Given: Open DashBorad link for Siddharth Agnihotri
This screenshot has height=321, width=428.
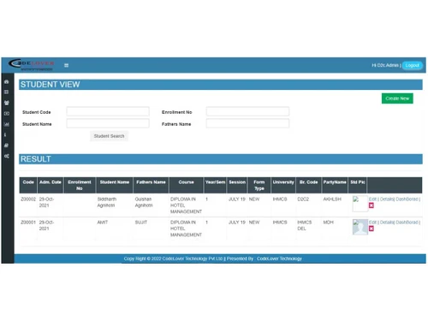Looking at the screenshot, I should pos(407,199).
